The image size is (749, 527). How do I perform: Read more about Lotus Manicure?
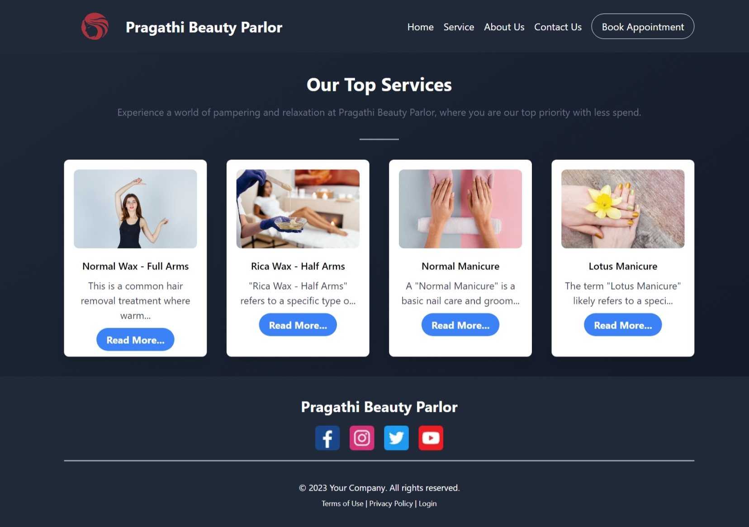[x=623, y=325]
